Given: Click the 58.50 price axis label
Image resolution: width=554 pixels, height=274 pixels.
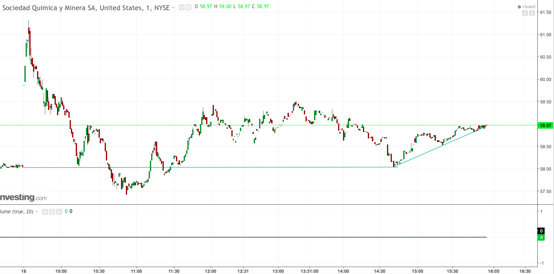Looking at the screenshot, I should [545, 147].
